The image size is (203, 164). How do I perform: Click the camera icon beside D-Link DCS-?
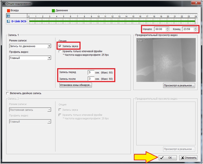pyautogui.click(x=8, y=21)
